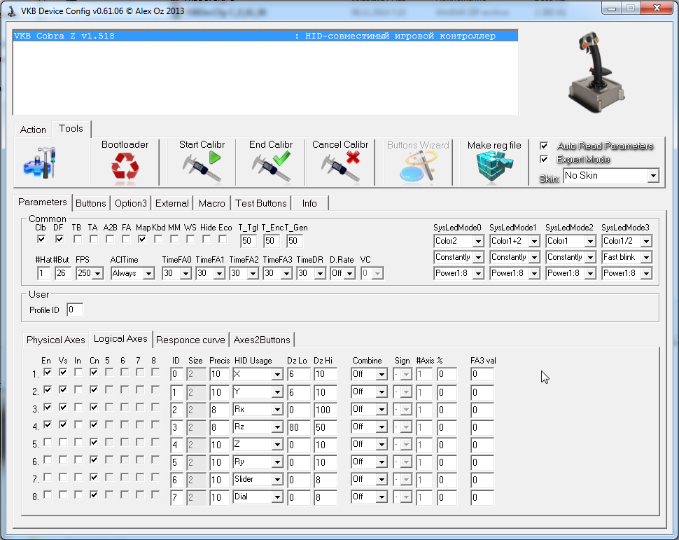This screenshot has width=679, height=540.
Task: Select the Action tab
Action: [x=33, y=130]
